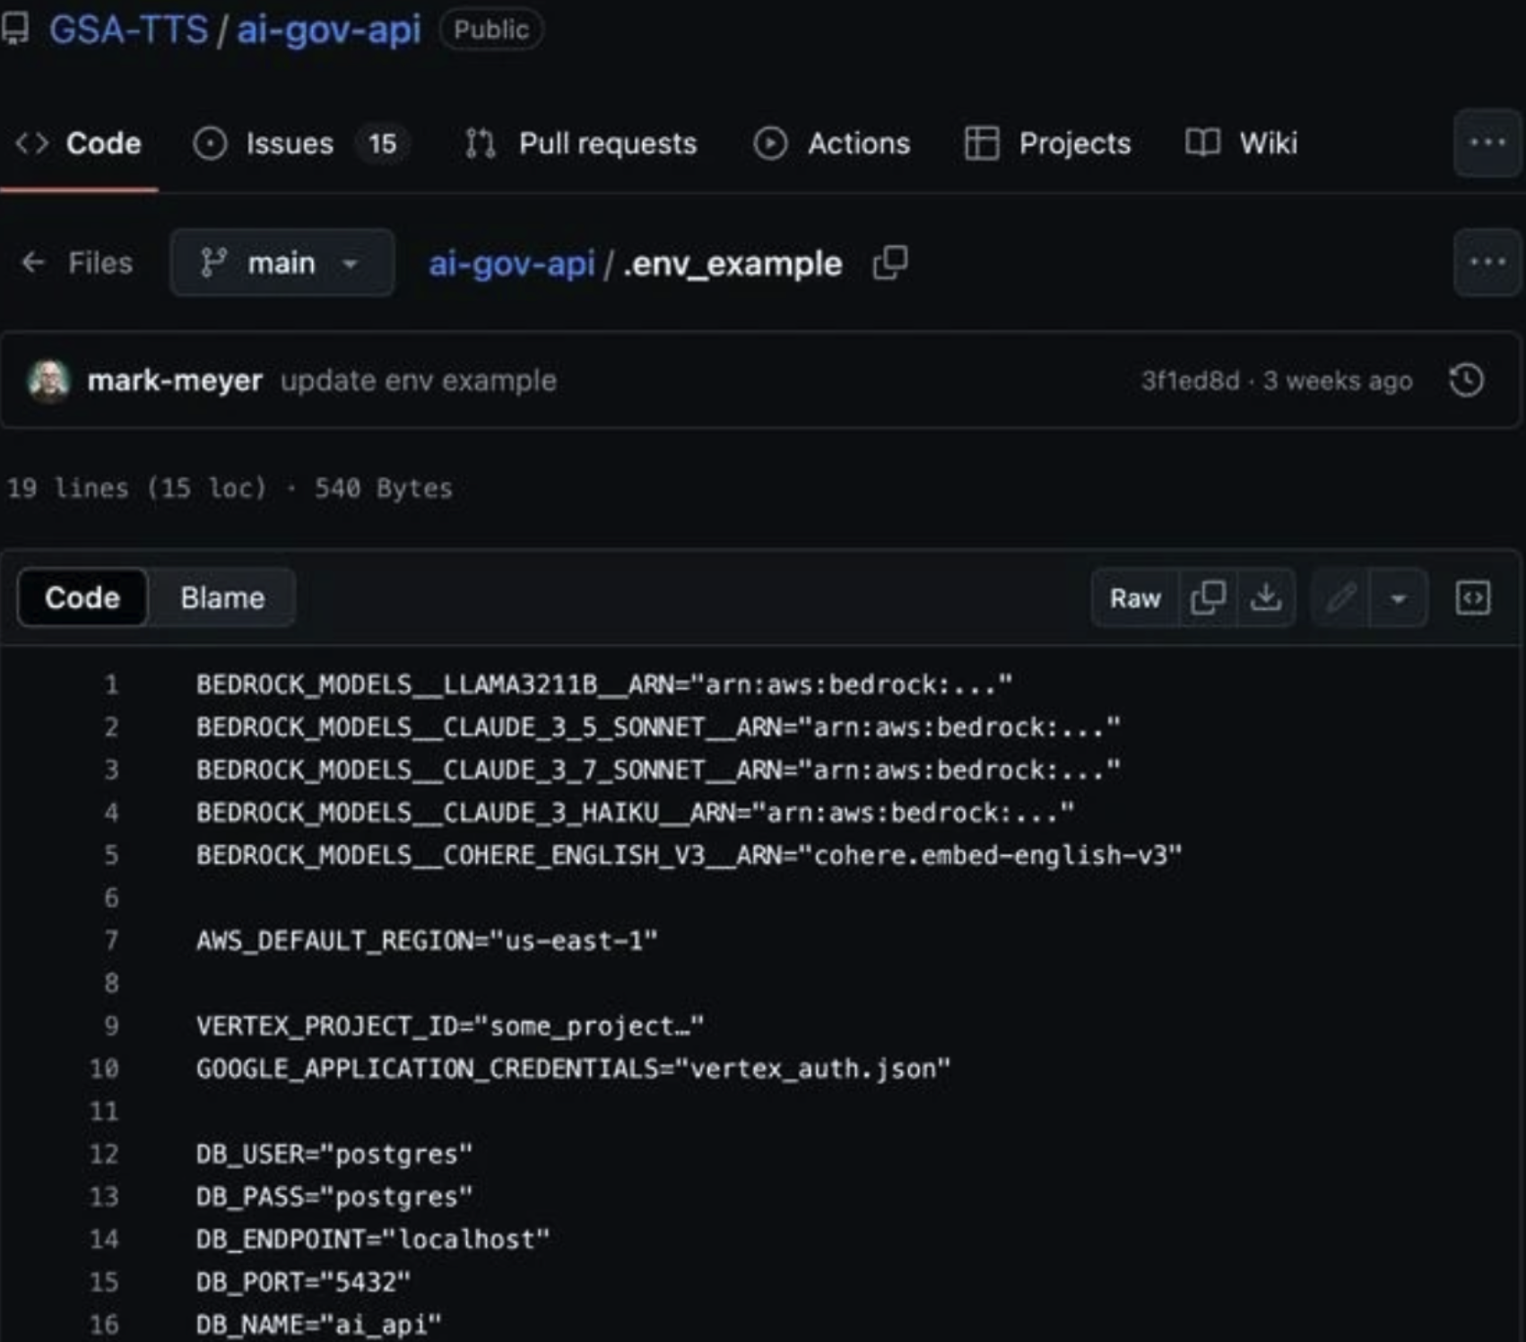Click the .env_example file name

coord(733,264)
